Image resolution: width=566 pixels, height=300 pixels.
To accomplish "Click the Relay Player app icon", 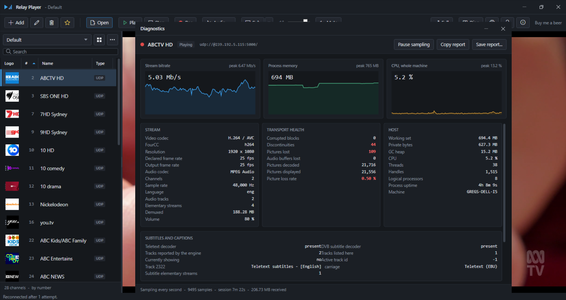I will (x=8, y=7).
